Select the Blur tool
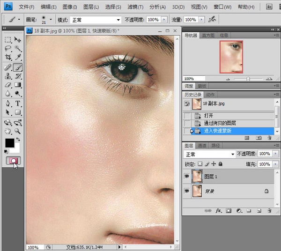This screenshot has width=281, height=251. (x=7, y=93)
